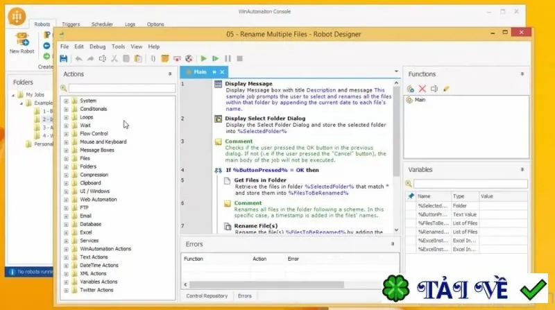Click the Web recorder globe icon in toolbar
555x310 pixels.
pos(189,58)
